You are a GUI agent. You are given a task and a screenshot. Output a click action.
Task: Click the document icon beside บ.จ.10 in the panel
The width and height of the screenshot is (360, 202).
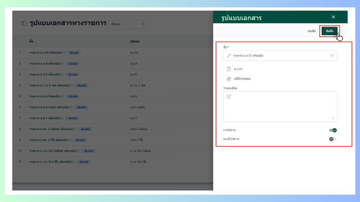coord(229,69)
